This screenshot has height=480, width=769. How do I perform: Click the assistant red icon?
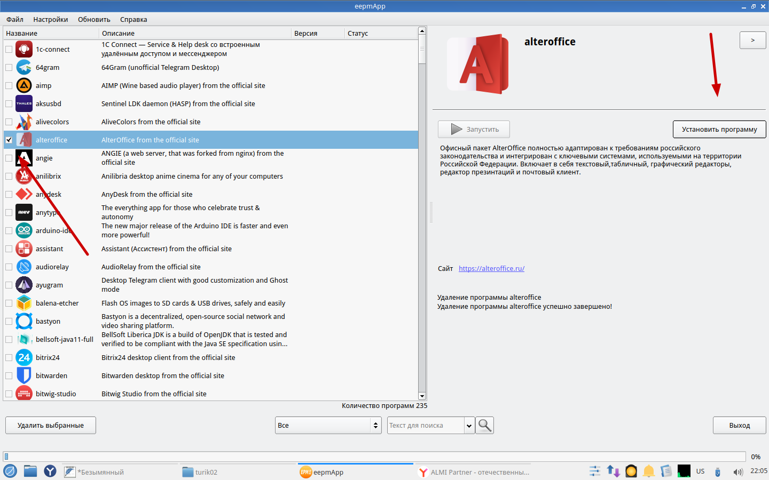point(24,249)
